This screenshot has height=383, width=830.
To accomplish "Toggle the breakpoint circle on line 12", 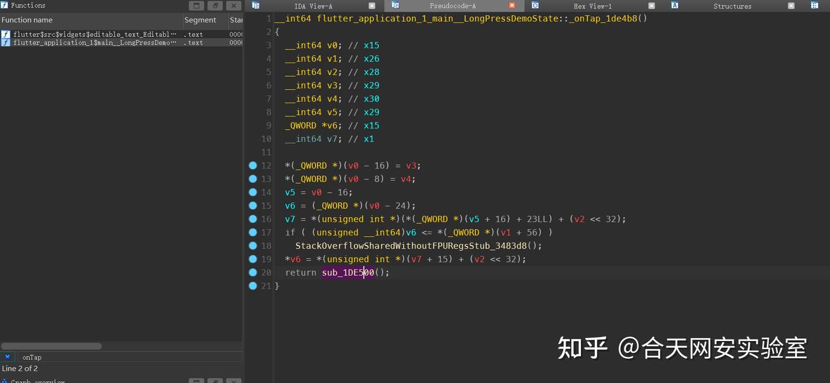I will coord(252,165).
